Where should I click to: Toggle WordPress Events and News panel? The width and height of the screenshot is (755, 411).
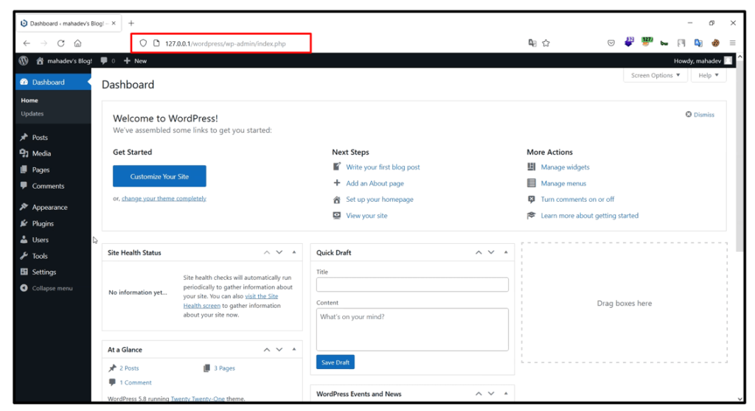tap(506, 393)
